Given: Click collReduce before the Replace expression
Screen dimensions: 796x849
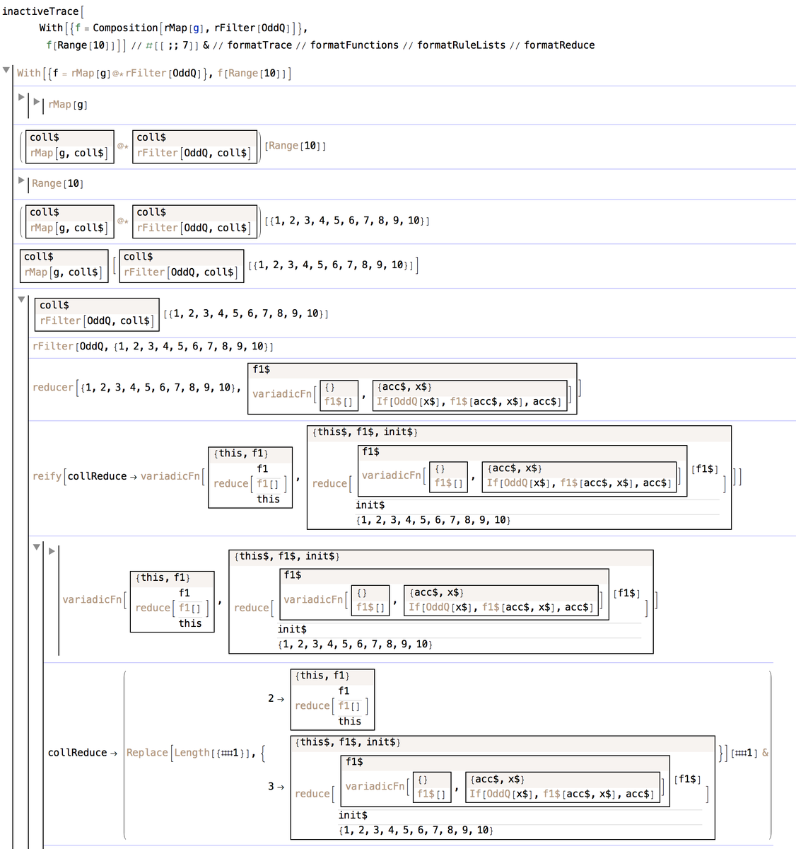Looking at the screenshot, I should [x=77, y=752].
